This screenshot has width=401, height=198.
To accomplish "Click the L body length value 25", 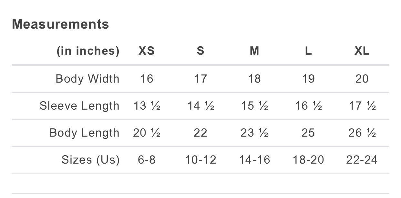I will 308,133.
